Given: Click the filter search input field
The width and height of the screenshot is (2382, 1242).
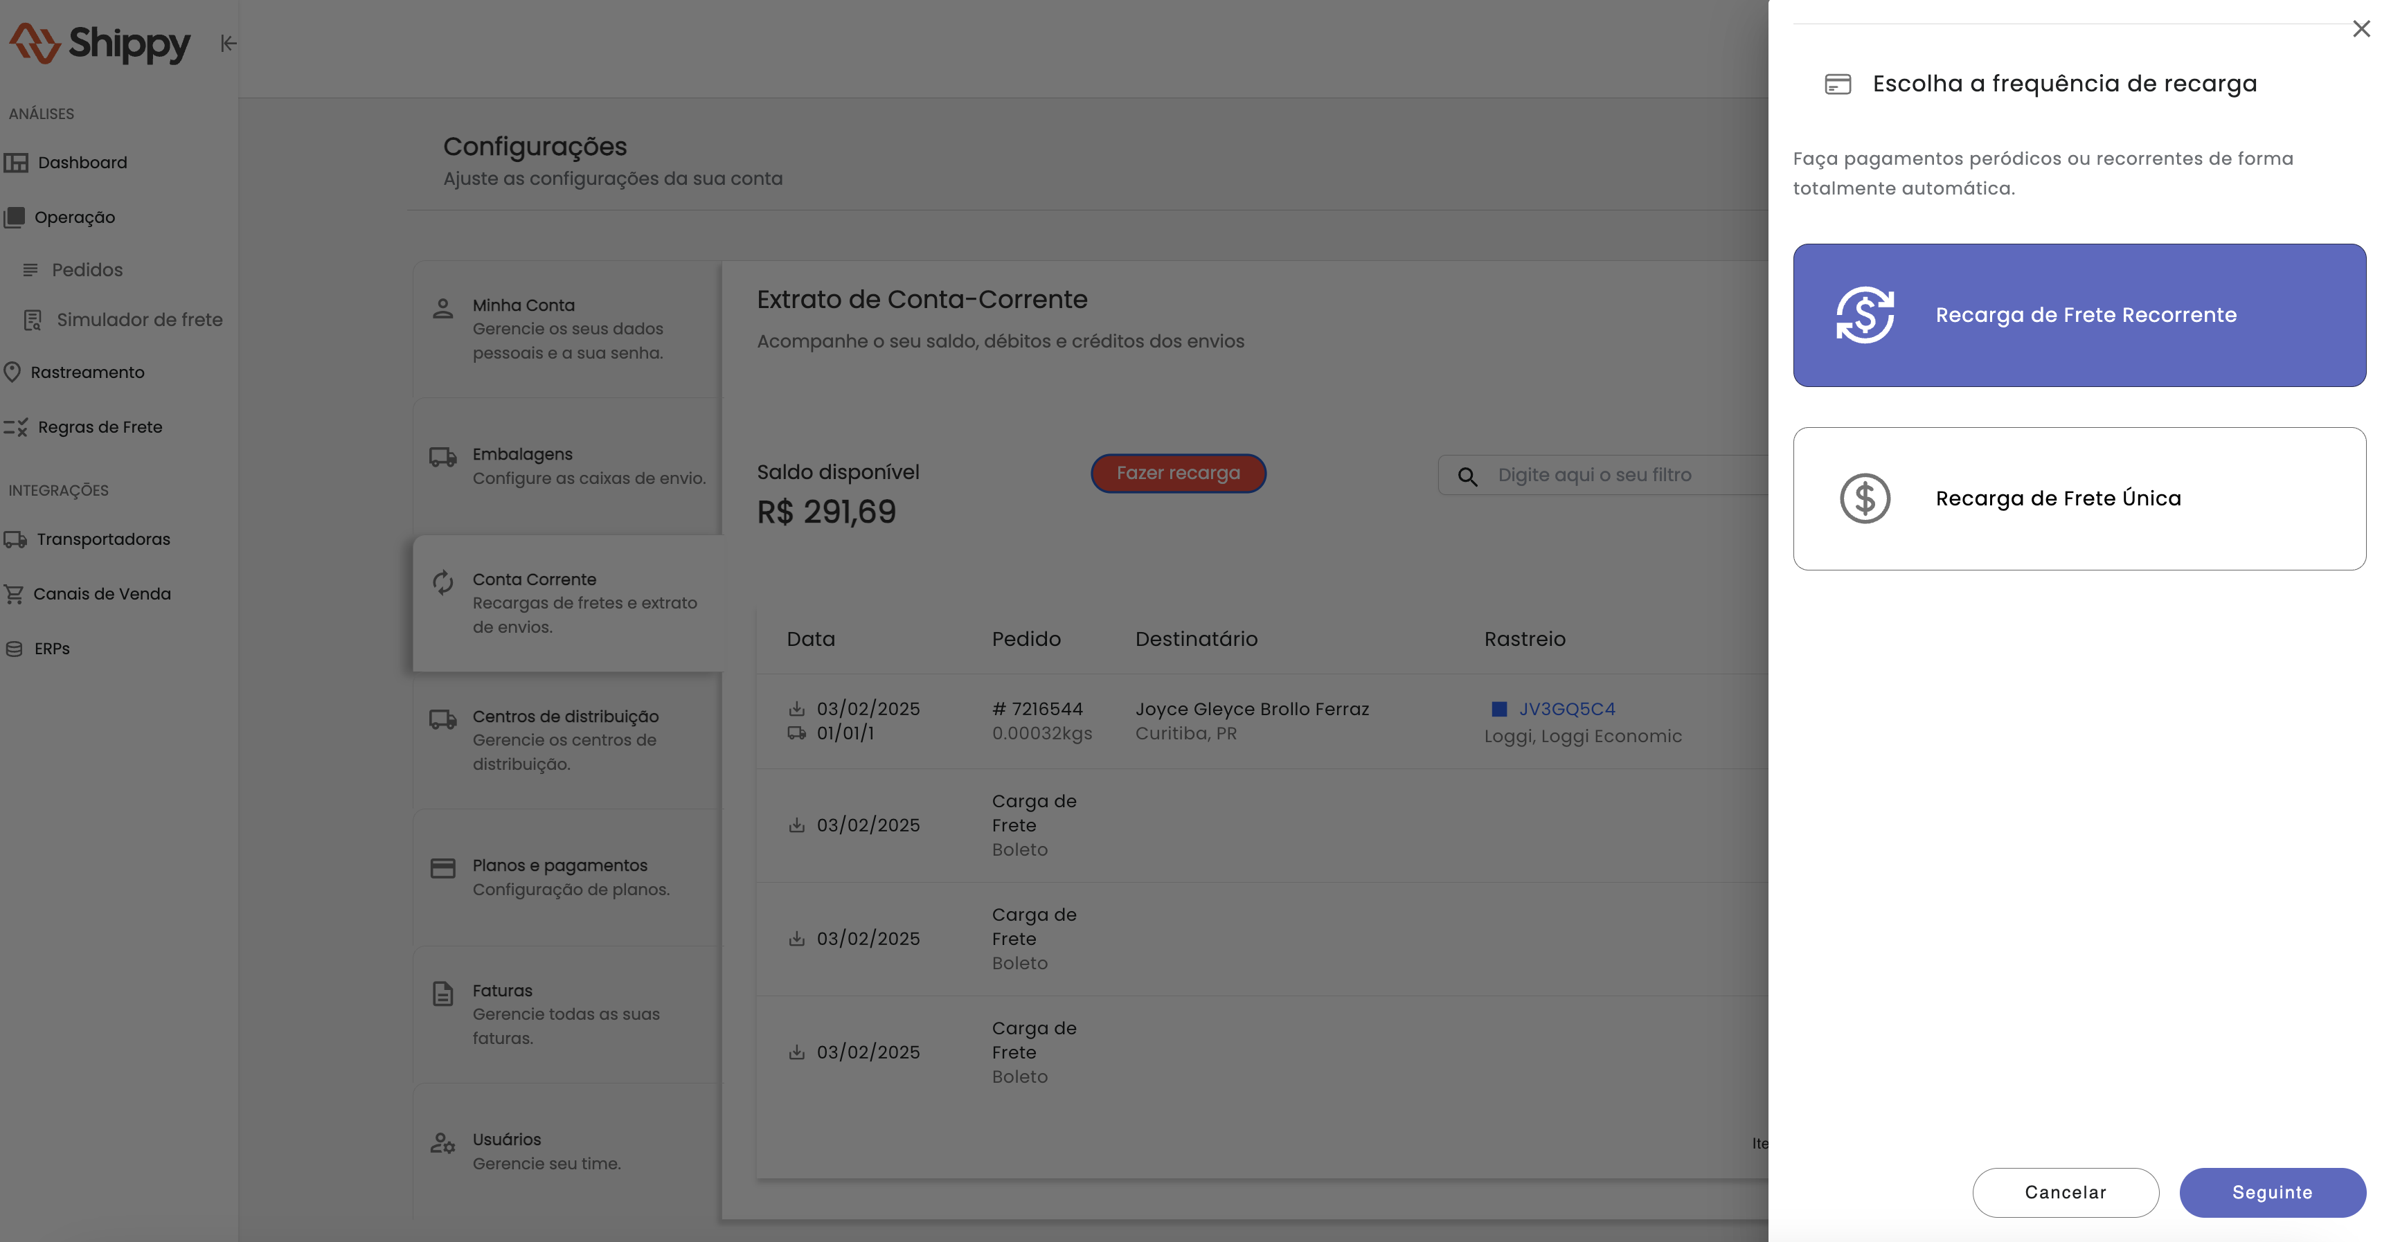Looking at the screenshot, I should (x=1627, y=476).
